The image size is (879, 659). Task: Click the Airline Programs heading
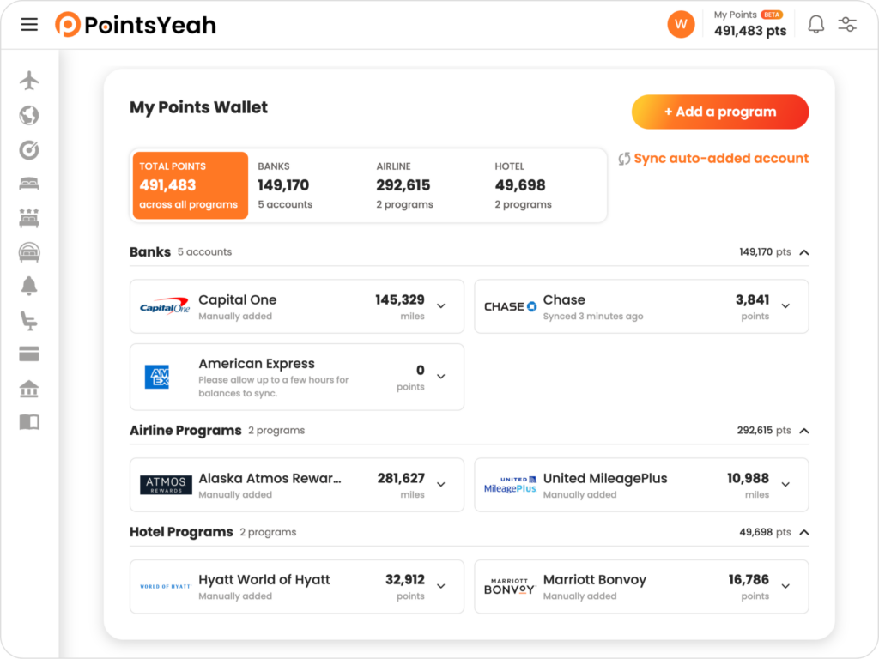185,431
